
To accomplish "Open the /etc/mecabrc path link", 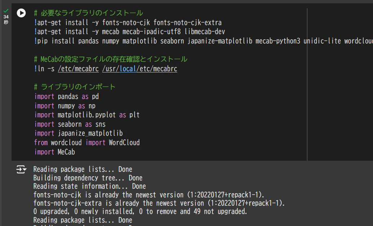I will (78, 69).
